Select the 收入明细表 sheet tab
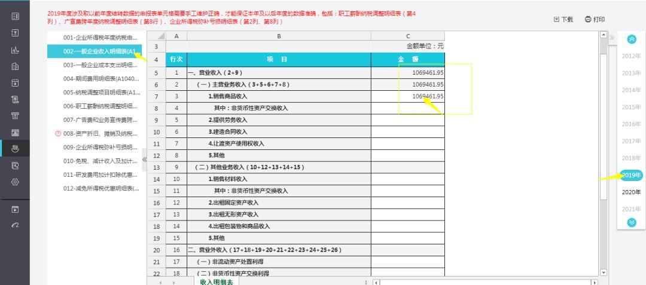The height and width of the screenshot is (285, 646). coord(217,281)
